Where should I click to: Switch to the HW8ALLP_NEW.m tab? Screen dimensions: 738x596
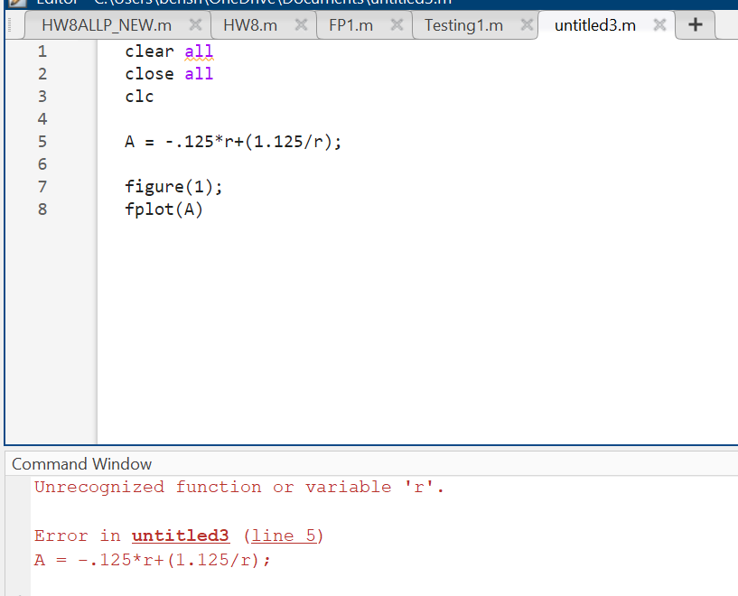click(x=108, y=25)
